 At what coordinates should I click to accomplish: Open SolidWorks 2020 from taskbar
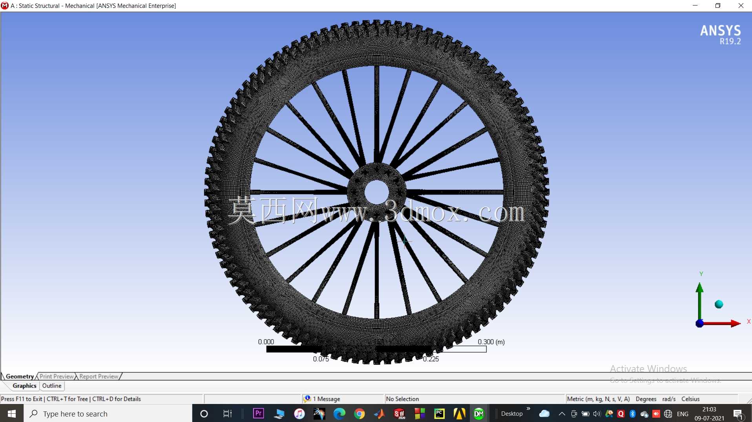tap(399, 413)
